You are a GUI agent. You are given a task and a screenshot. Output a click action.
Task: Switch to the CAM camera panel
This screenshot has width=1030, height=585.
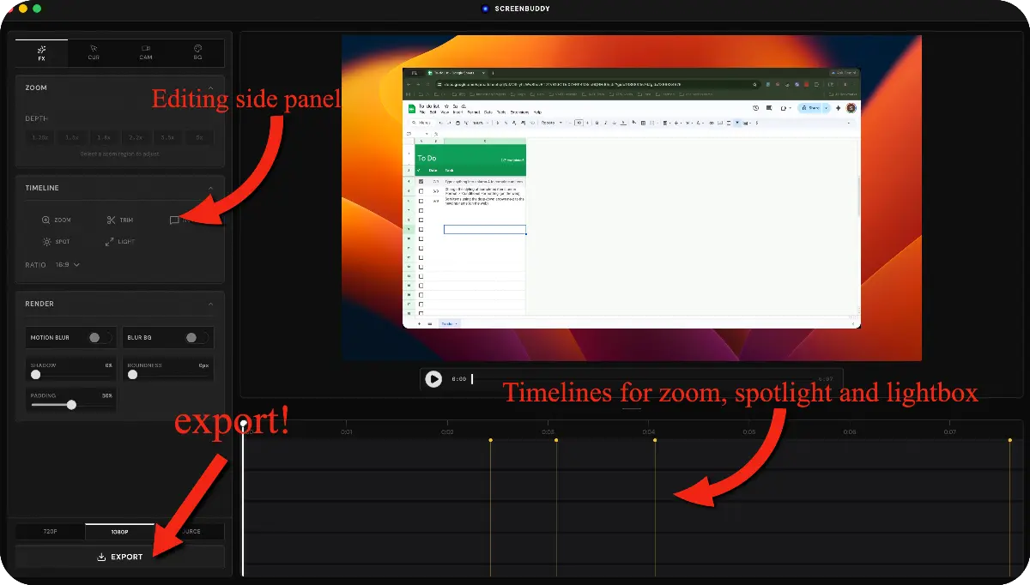[145, 51]
